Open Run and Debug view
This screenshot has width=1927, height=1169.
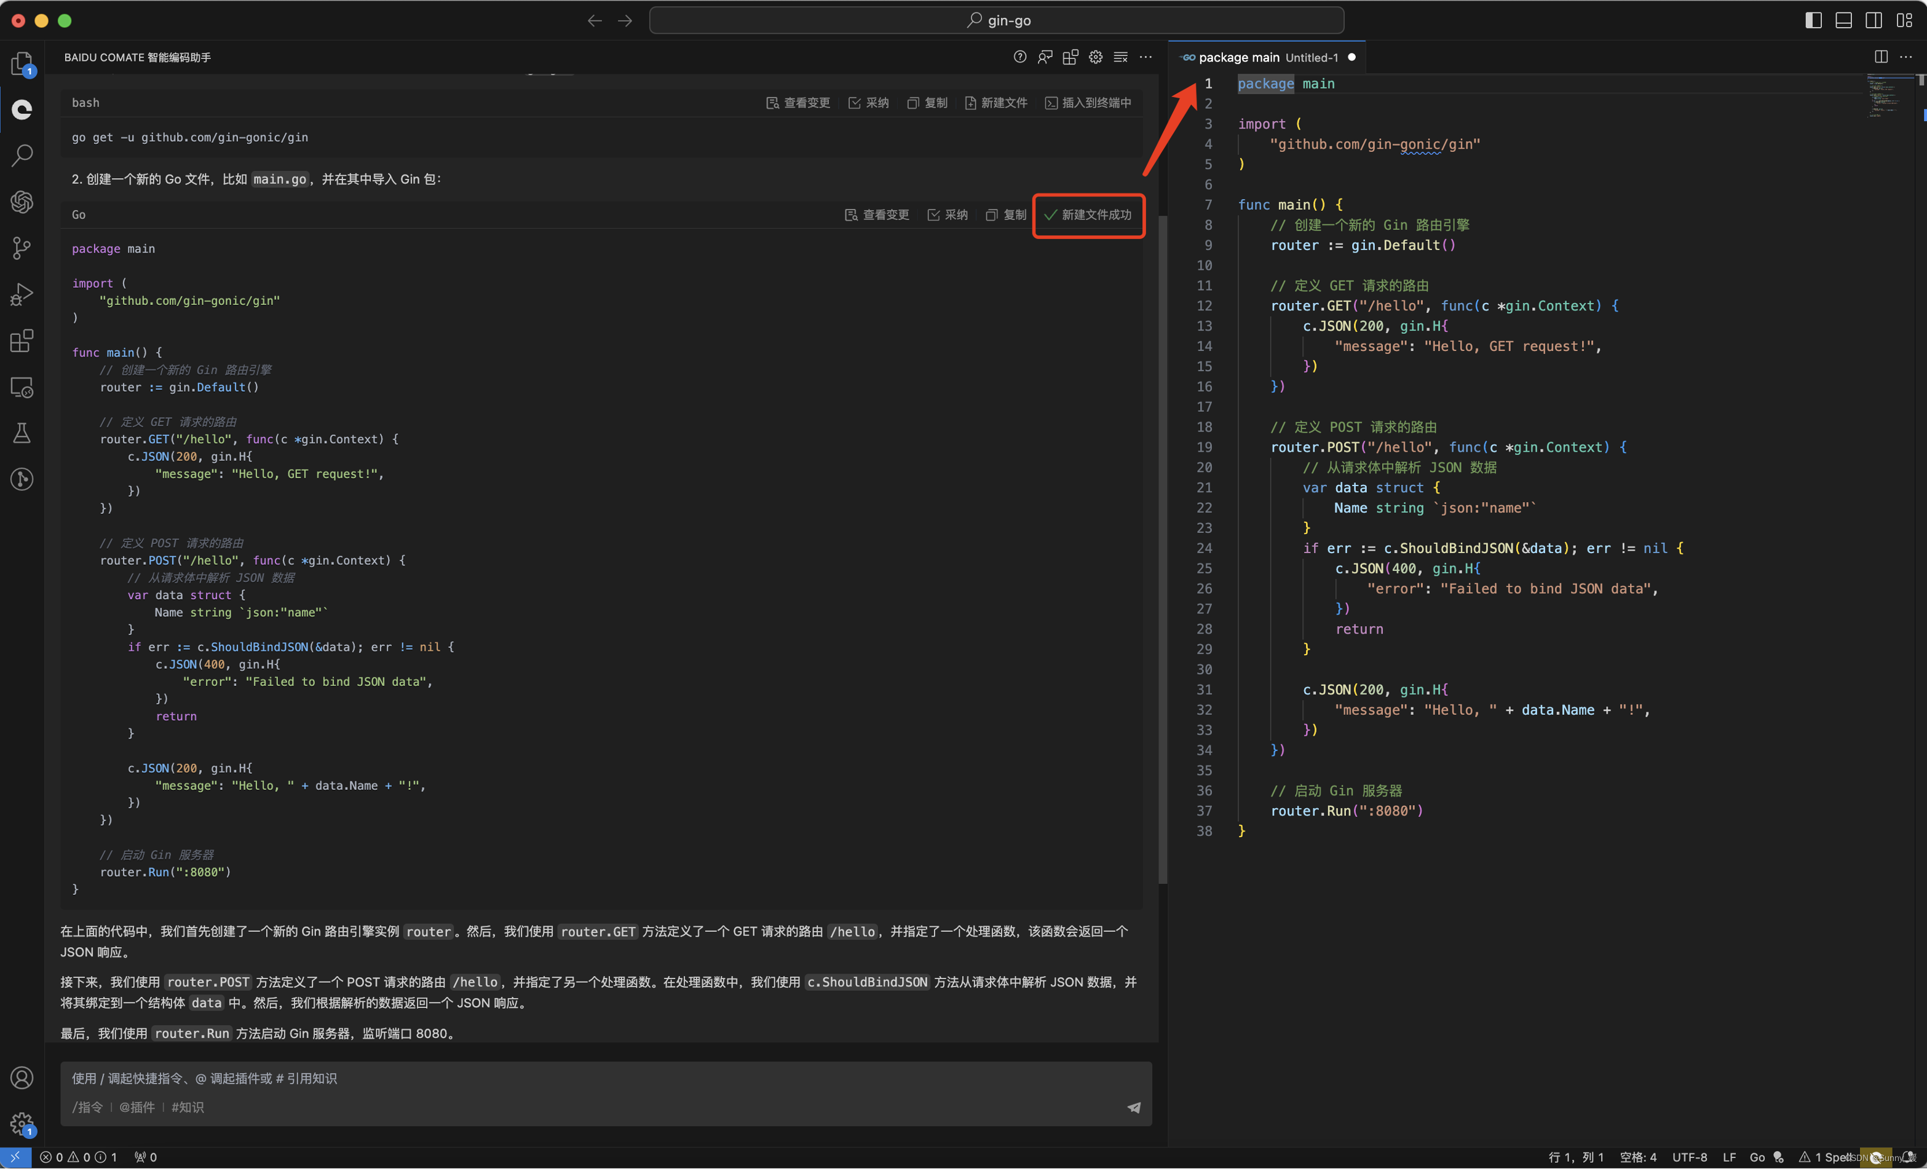point(22,294)
